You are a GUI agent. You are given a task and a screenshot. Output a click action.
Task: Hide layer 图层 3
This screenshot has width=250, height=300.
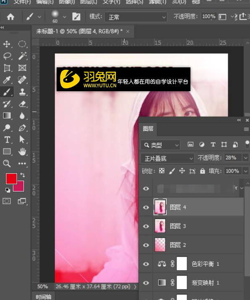[x=146, y=226]
